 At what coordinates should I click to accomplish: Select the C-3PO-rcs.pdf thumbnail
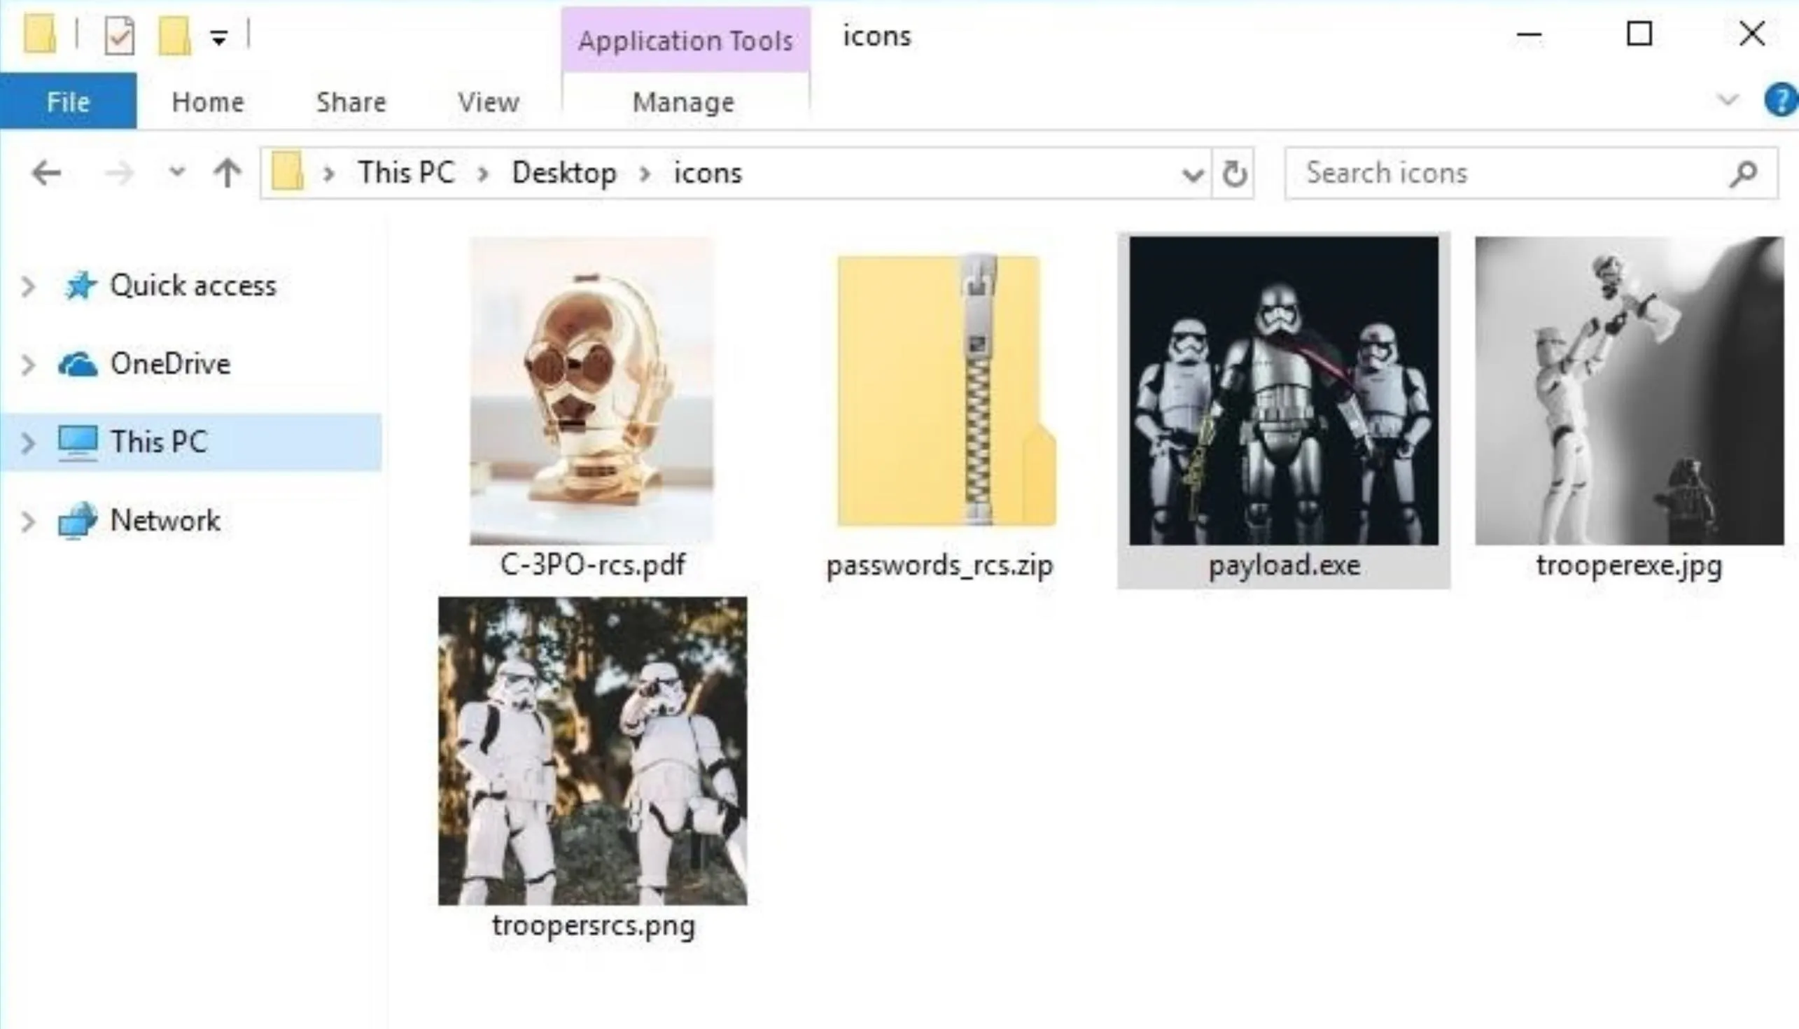(592, 391)
